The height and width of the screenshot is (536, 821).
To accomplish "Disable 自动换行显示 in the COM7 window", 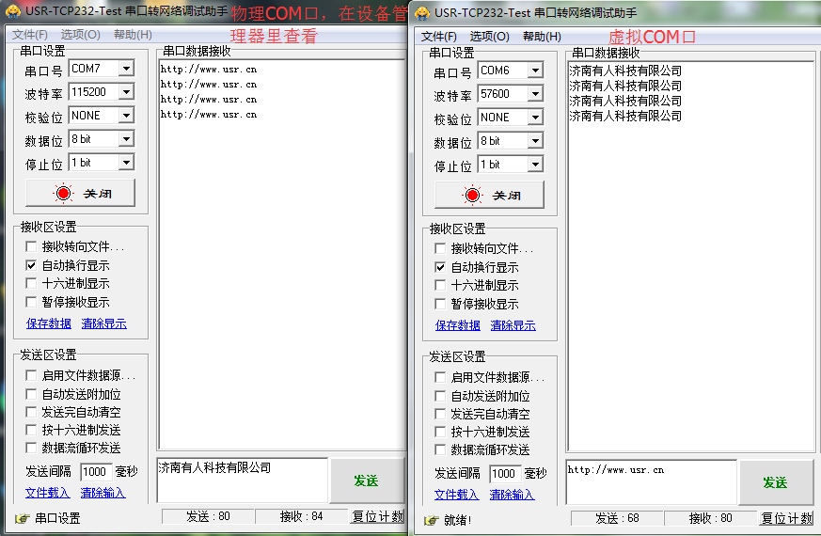I will point(32,266).
